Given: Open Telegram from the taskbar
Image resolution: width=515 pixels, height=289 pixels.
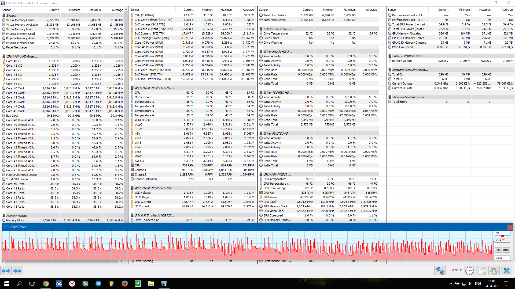Looking at the screenshot, I should (x=98, y=284).
